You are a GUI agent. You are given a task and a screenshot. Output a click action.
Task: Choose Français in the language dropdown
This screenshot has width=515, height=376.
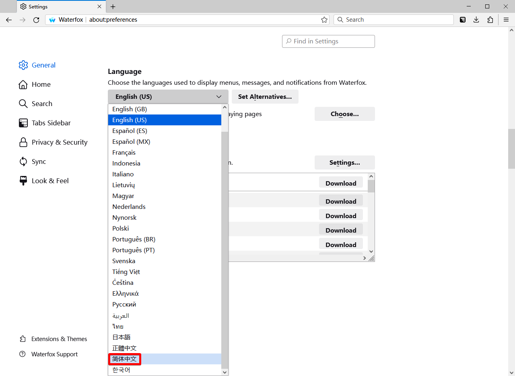[x=124, y=153]
